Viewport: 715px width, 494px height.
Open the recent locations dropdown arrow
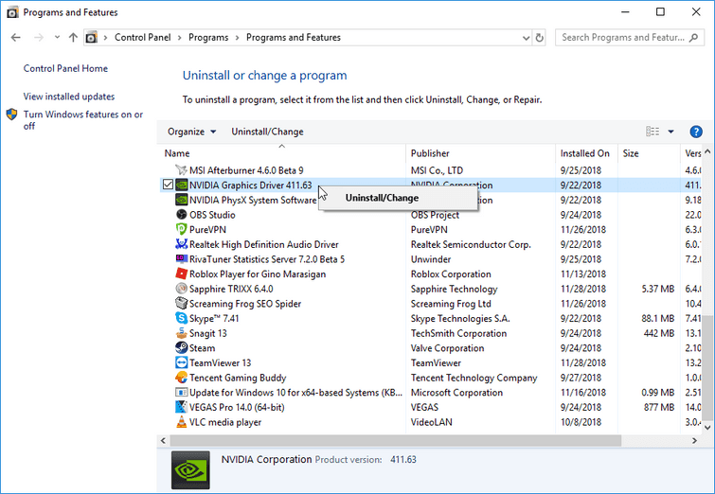click(57, 37)
